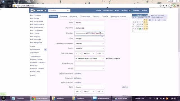Open Пол gender dropdown
Viewport: 180px width, 101px height.
(89, 38)
